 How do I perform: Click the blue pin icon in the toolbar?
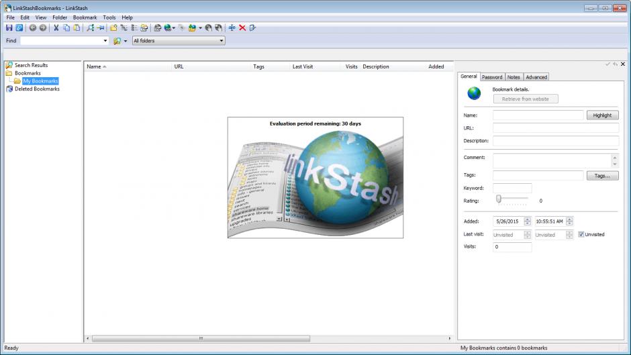100,28
